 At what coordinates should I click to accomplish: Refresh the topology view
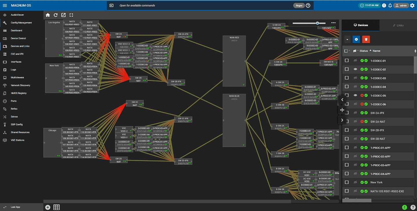(x=56, y=15)
